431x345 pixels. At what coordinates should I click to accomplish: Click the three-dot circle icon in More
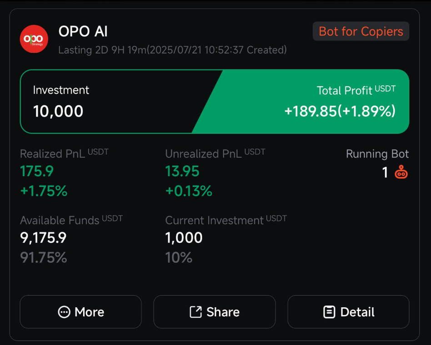point(64,312)
